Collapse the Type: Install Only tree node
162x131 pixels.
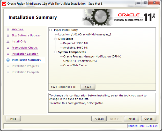(50, 30)
